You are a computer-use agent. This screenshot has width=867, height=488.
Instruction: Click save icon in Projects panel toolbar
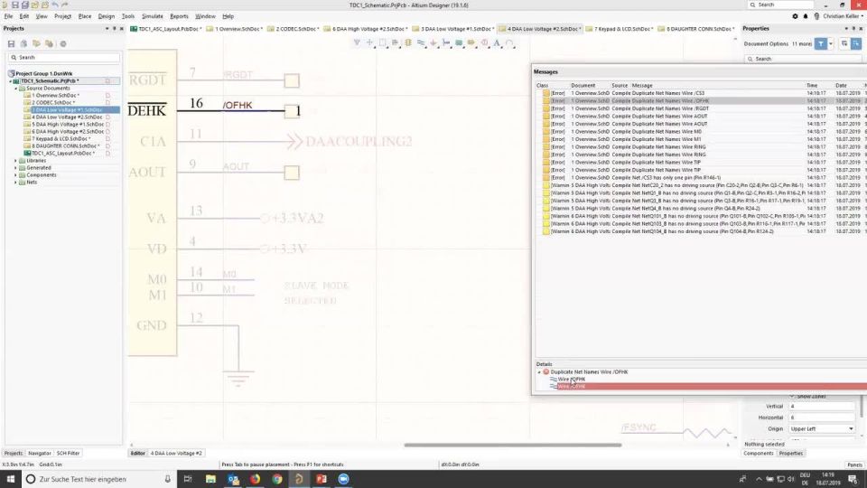coord(11,43)
